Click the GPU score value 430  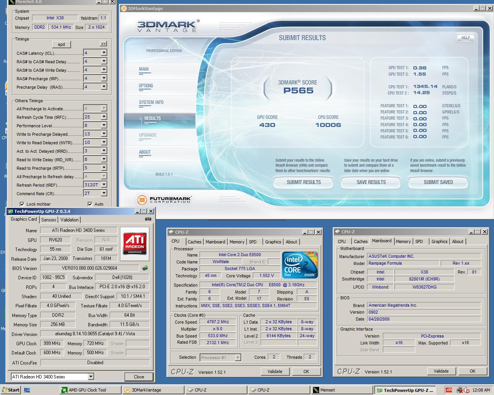point(267,125)
